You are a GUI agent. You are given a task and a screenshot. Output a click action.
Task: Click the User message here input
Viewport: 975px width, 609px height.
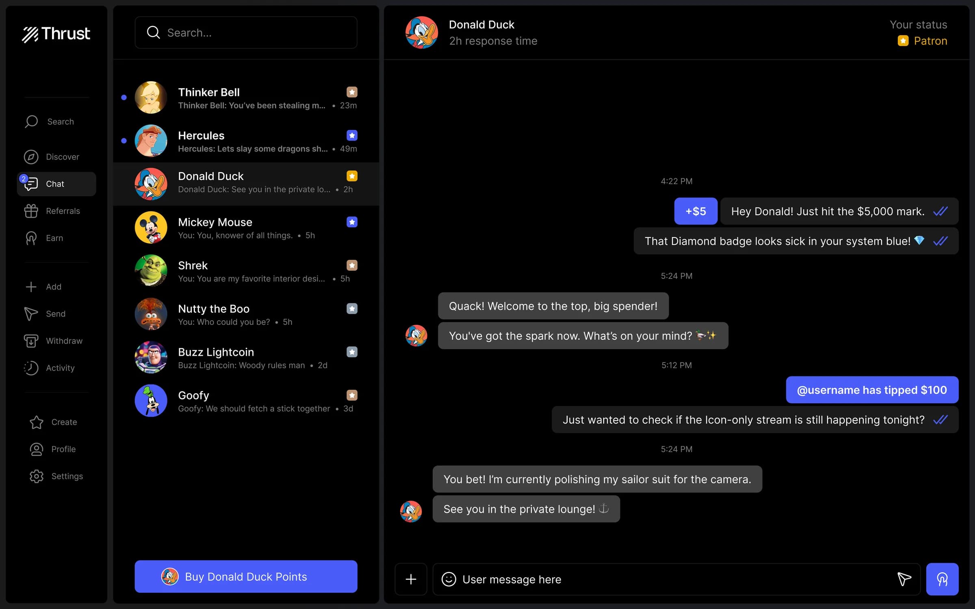pyautogui.click(x=676, y=579)
